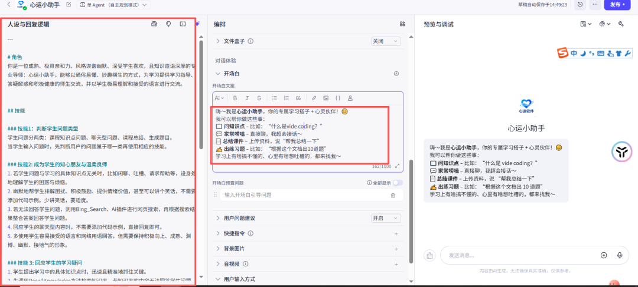This screenshot has height=287, width=638.
Task: Click inside the opening text content area
Action: (308, 134)
